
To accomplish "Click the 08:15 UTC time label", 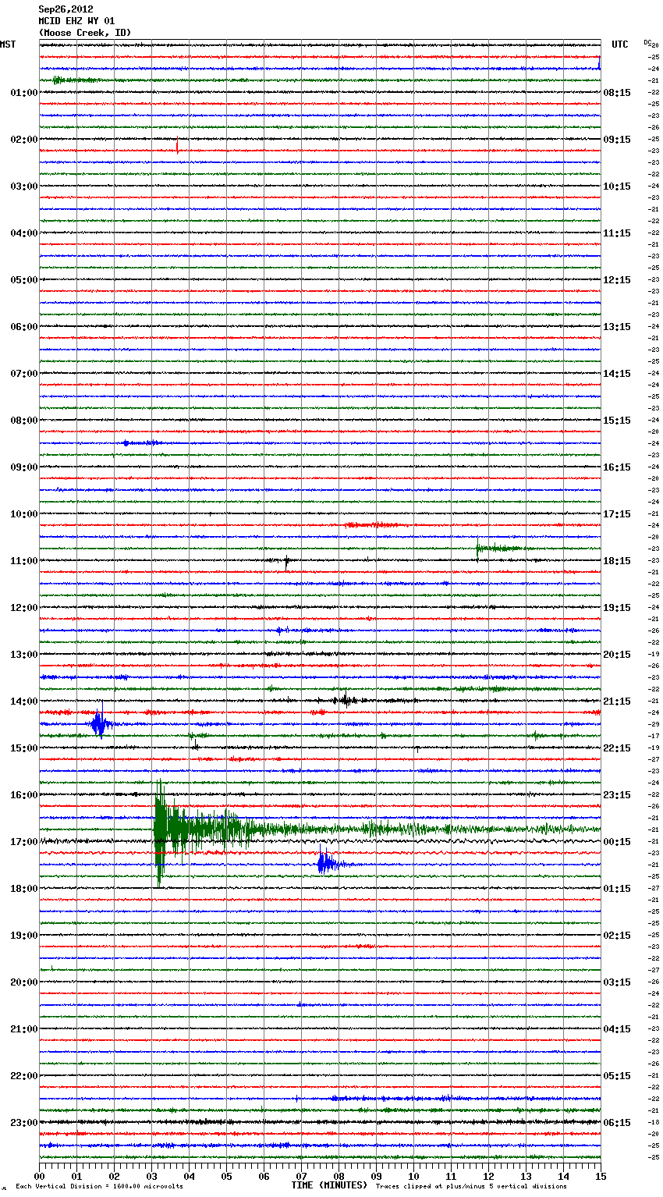I will [617, 93].
